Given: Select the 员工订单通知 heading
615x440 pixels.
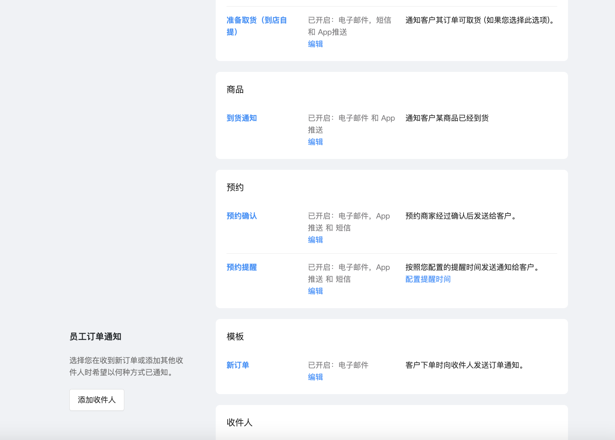Looking at the screenshot, I should tap(95, 337).
